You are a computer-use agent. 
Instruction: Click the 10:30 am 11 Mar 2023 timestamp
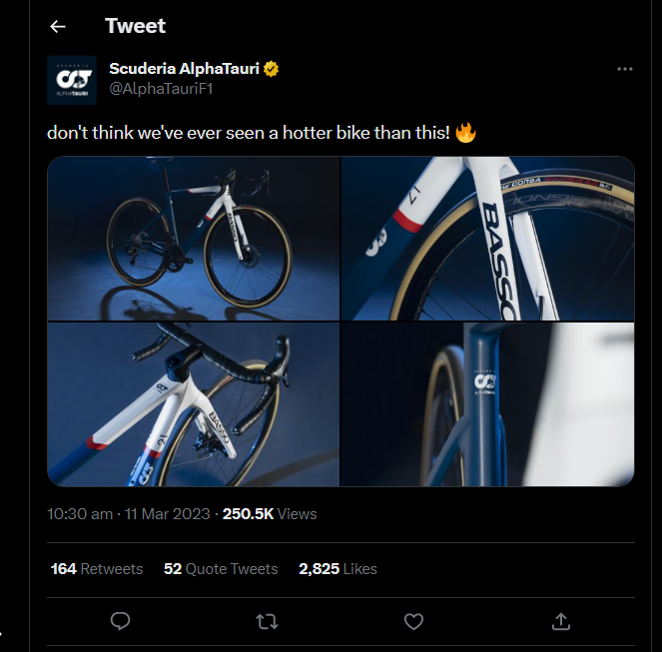pyautogui.click(x=129, y=514)
